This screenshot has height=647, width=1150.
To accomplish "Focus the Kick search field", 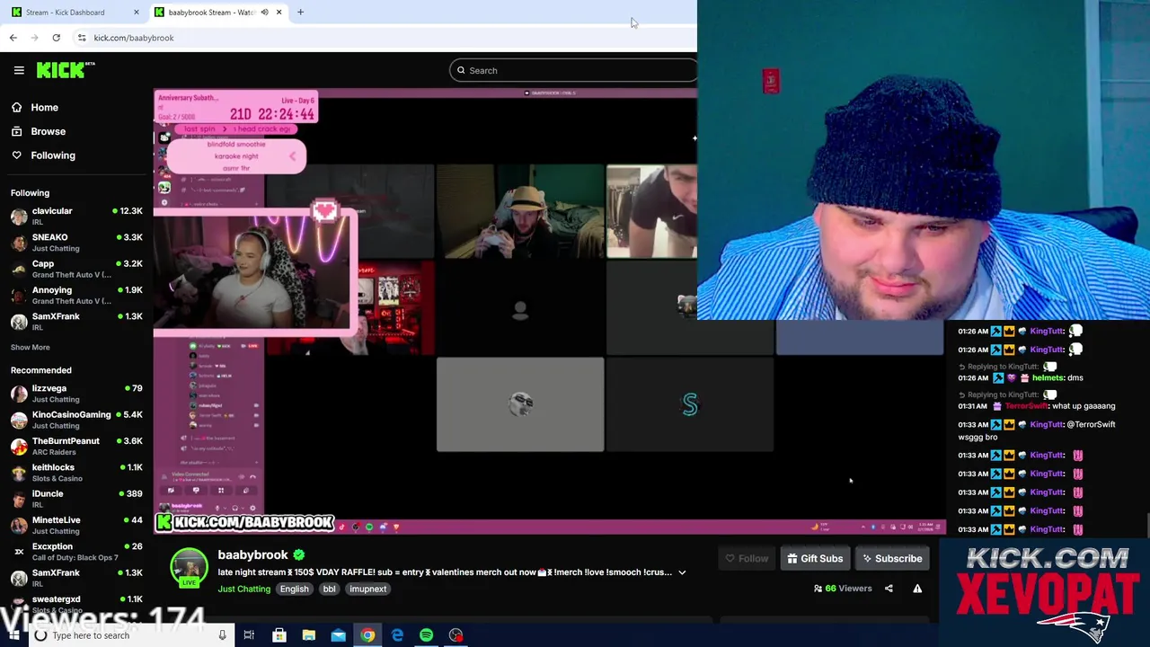I will click(573, 70).
